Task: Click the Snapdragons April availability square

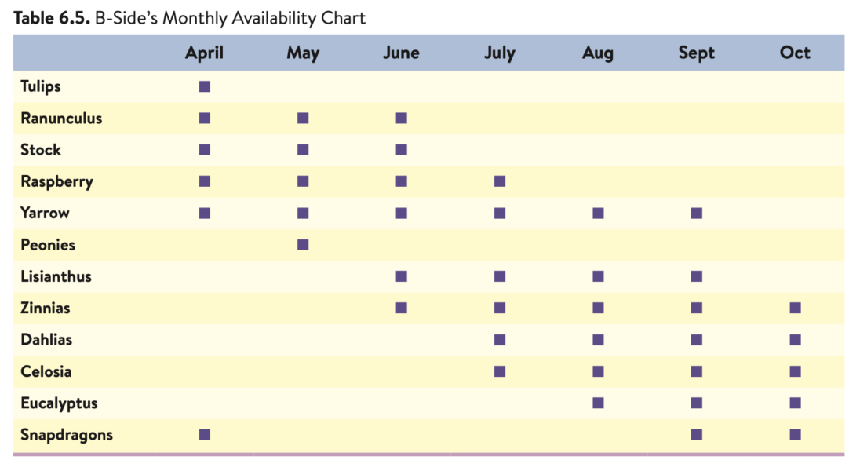Action: click(205, 434)
